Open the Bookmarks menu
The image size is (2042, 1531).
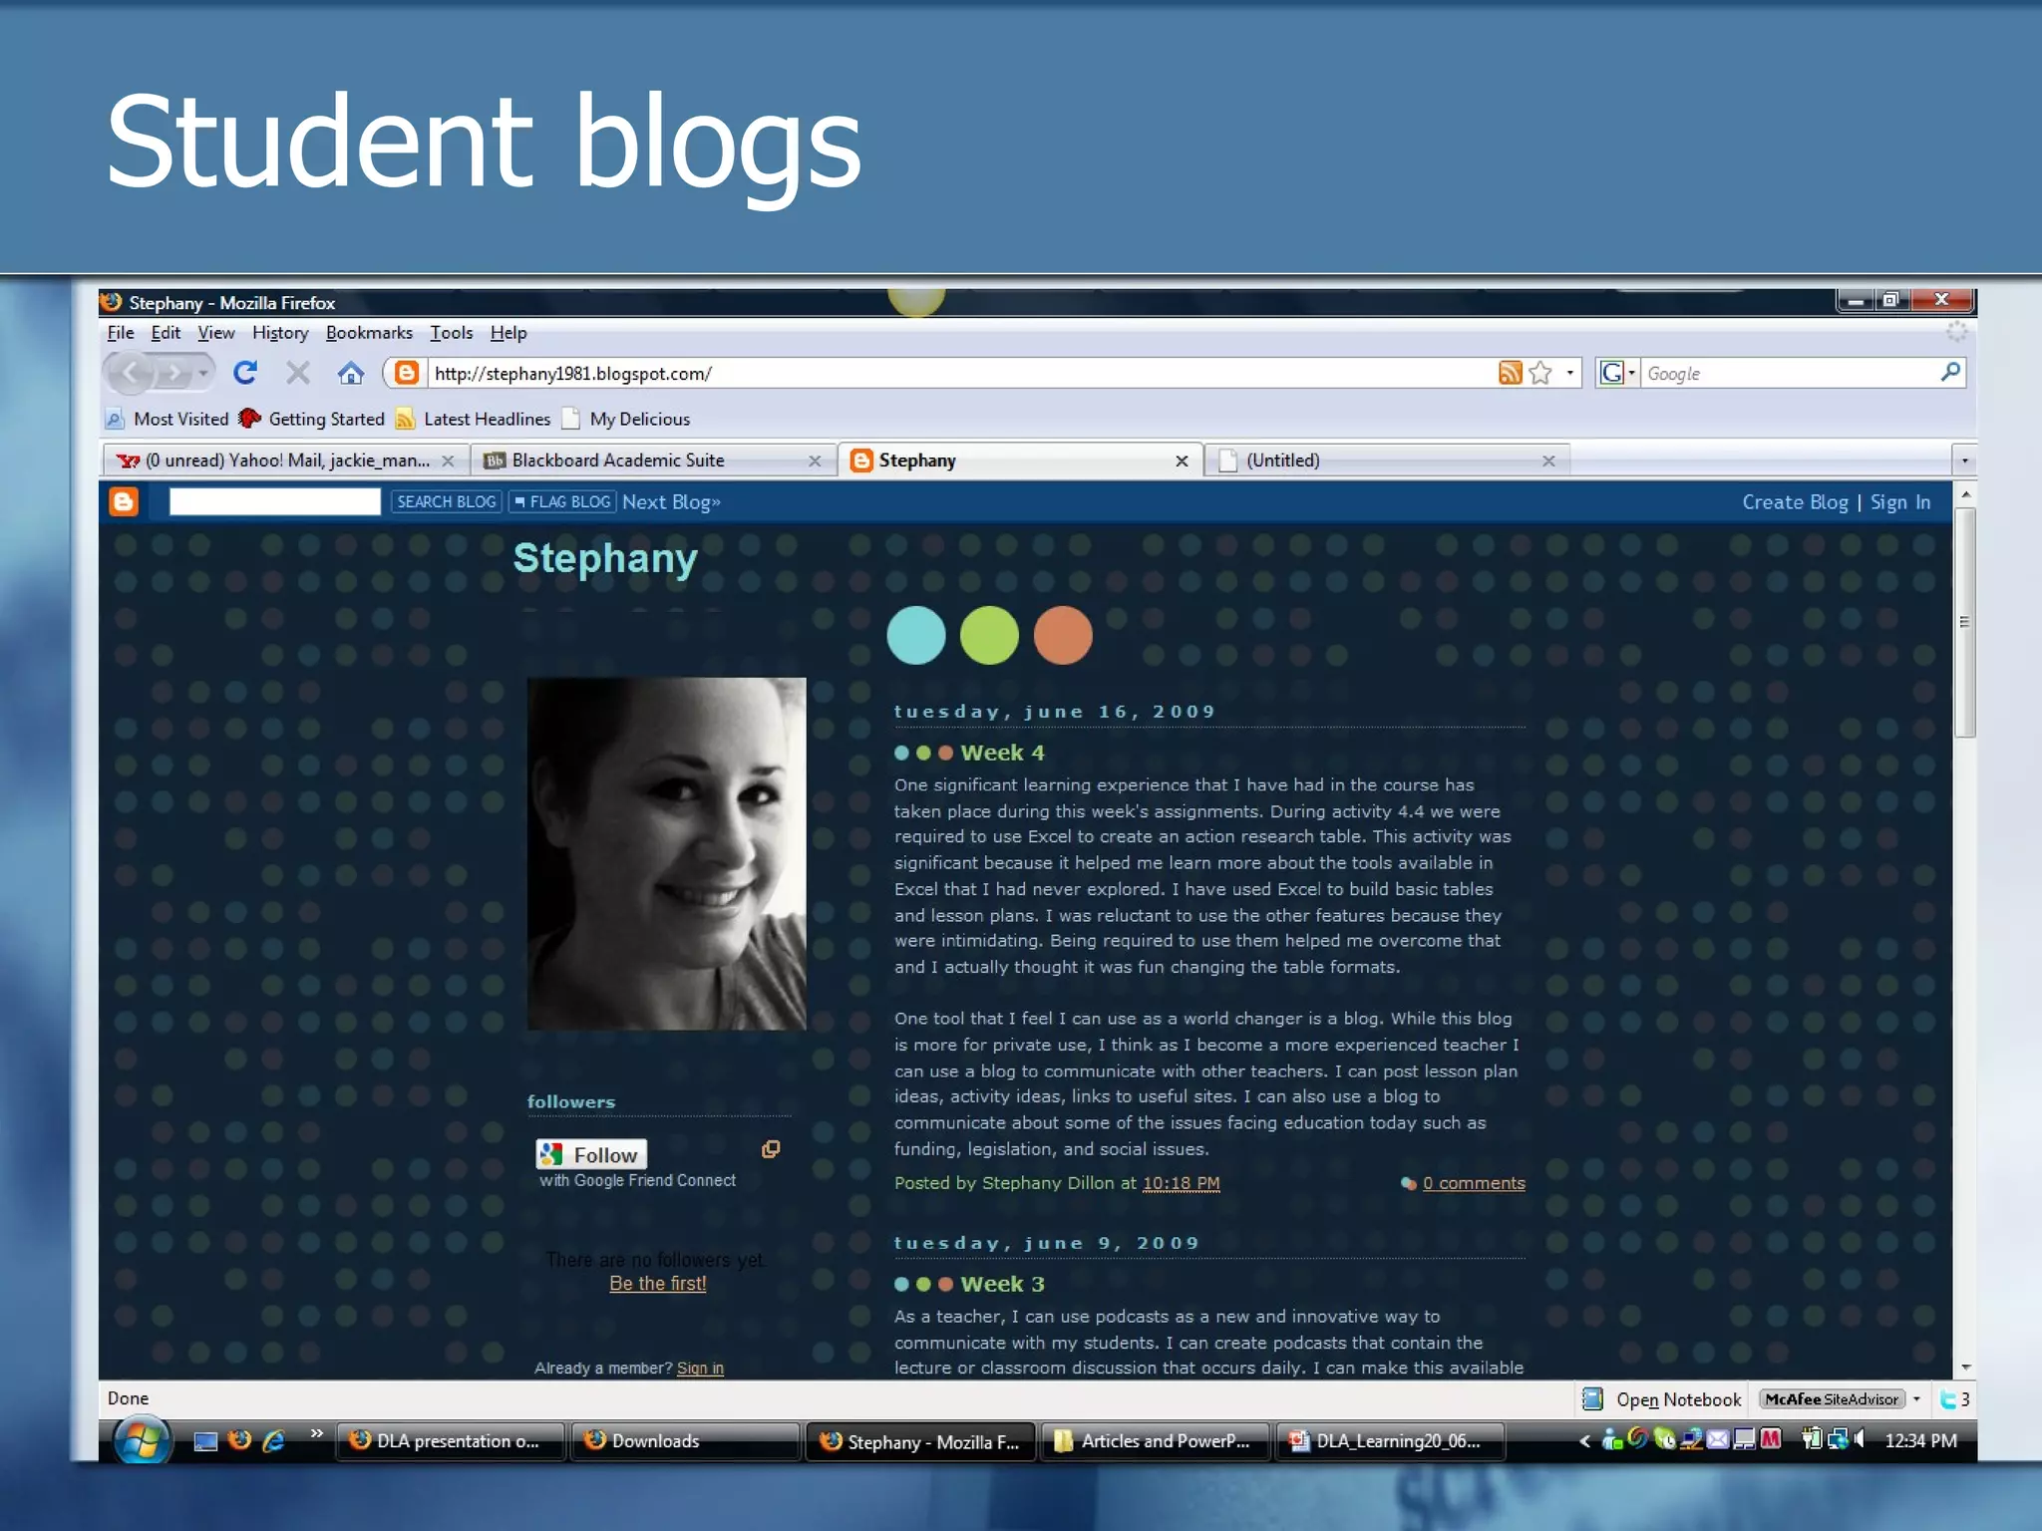[369, 333]
